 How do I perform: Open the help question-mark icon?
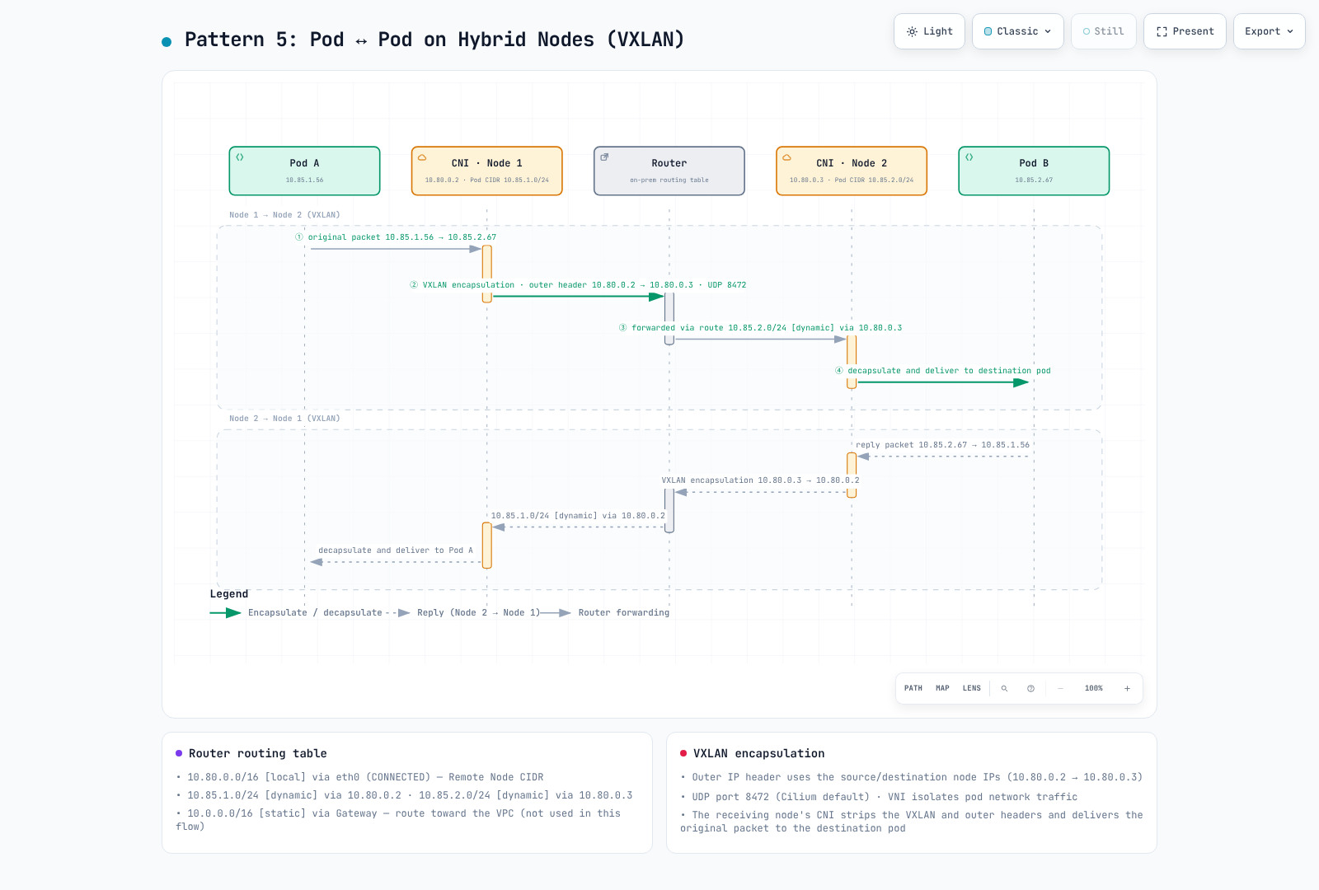pyautogui.click(x=1030, y=688)
